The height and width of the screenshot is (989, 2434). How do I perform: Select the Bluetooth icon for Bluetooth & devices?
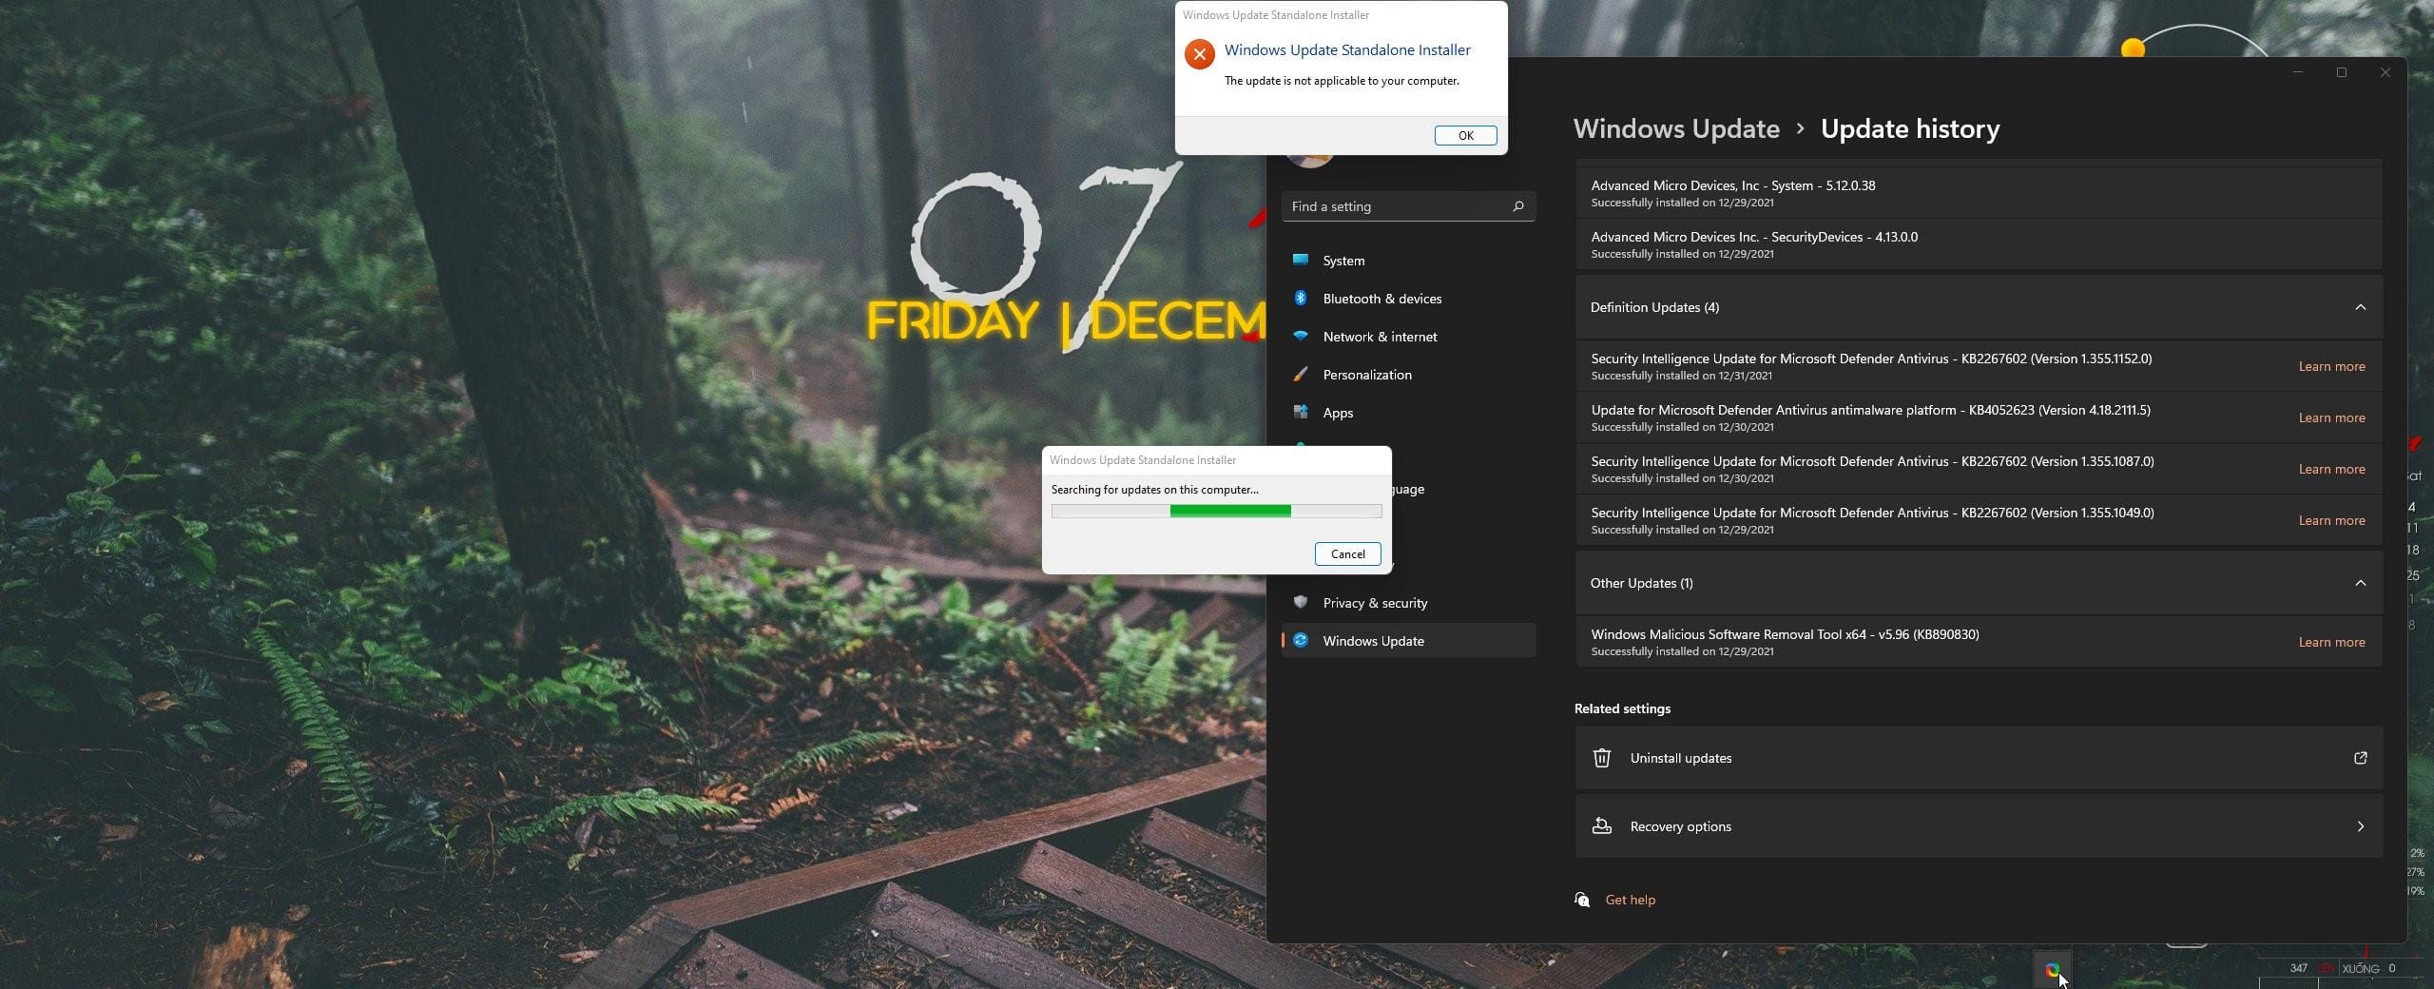[1301, 298]
